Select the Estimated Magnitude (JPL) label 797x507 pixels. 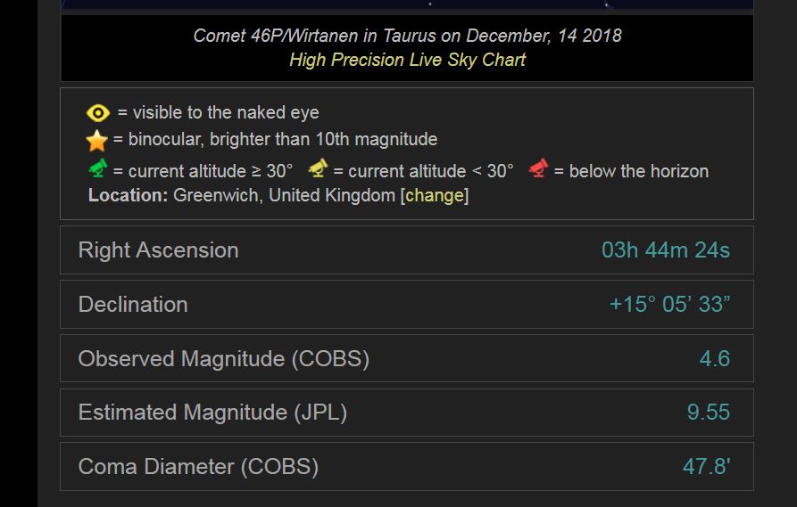tap(212, 413)
